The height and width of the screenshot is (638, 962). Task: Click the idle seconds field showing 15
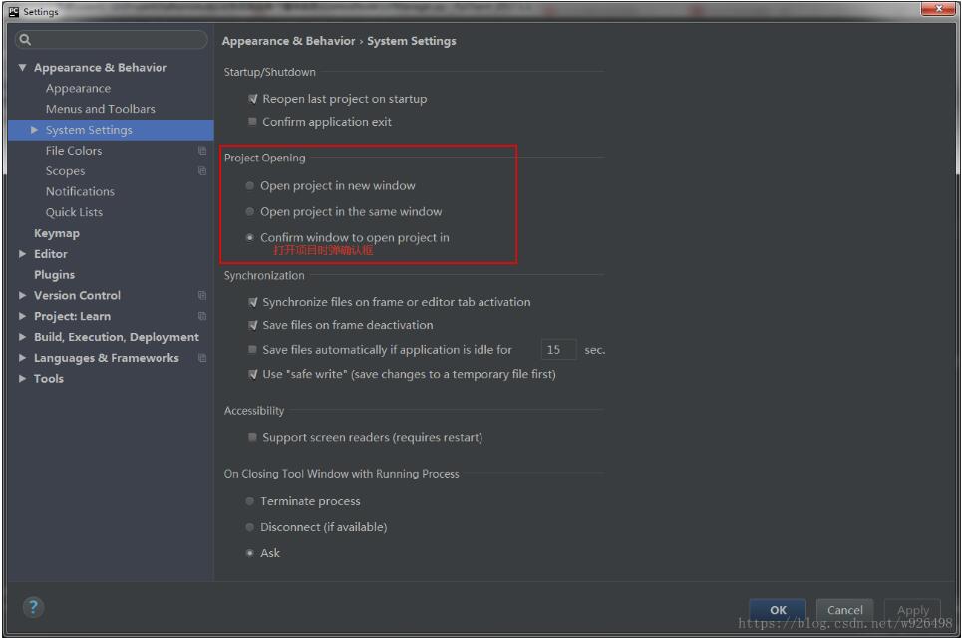point(558,350)
